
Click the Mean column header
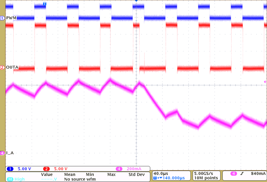pyautogui.click(x=70, y=174)
